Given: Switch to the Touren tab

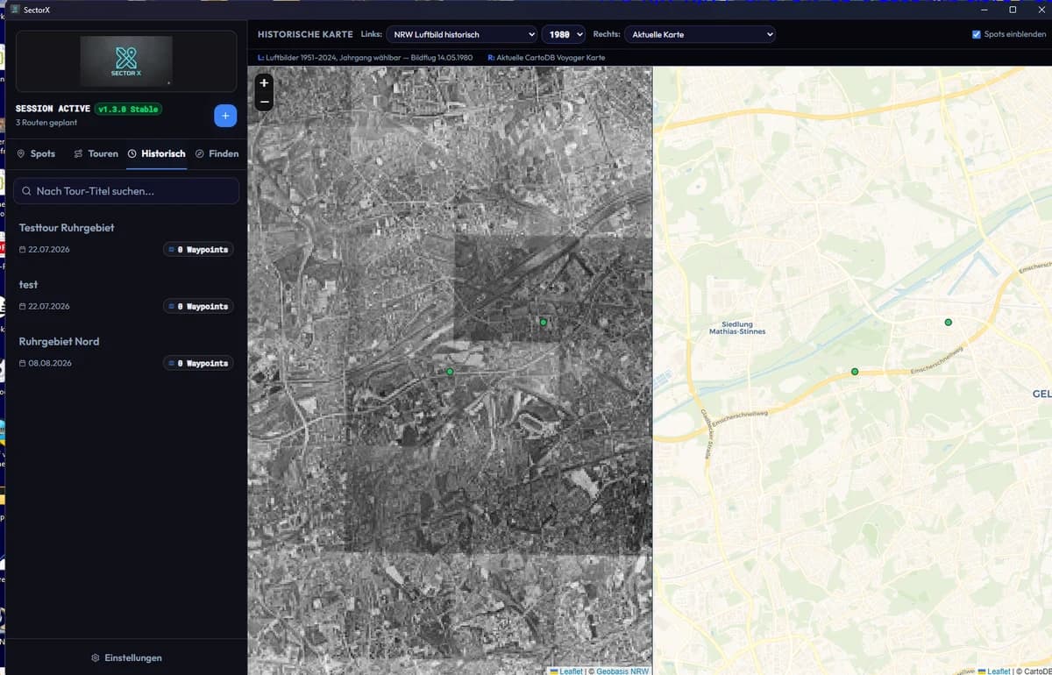Looking at the screenshot, I should click(x=96, y=153).
